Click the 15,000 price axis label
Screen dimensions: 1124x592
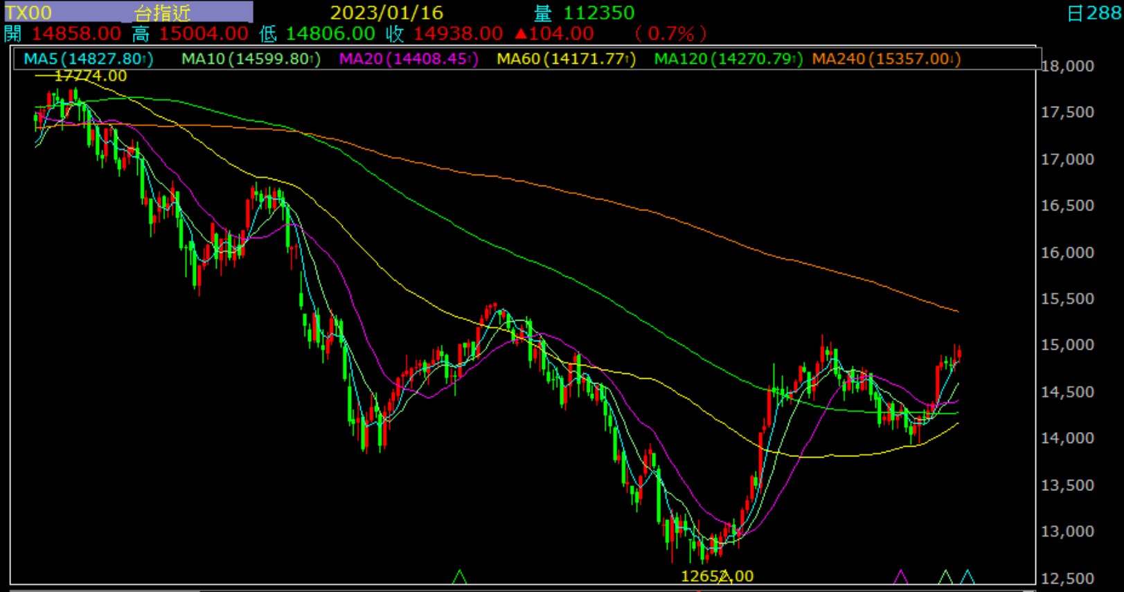(x=1067, y=345)
